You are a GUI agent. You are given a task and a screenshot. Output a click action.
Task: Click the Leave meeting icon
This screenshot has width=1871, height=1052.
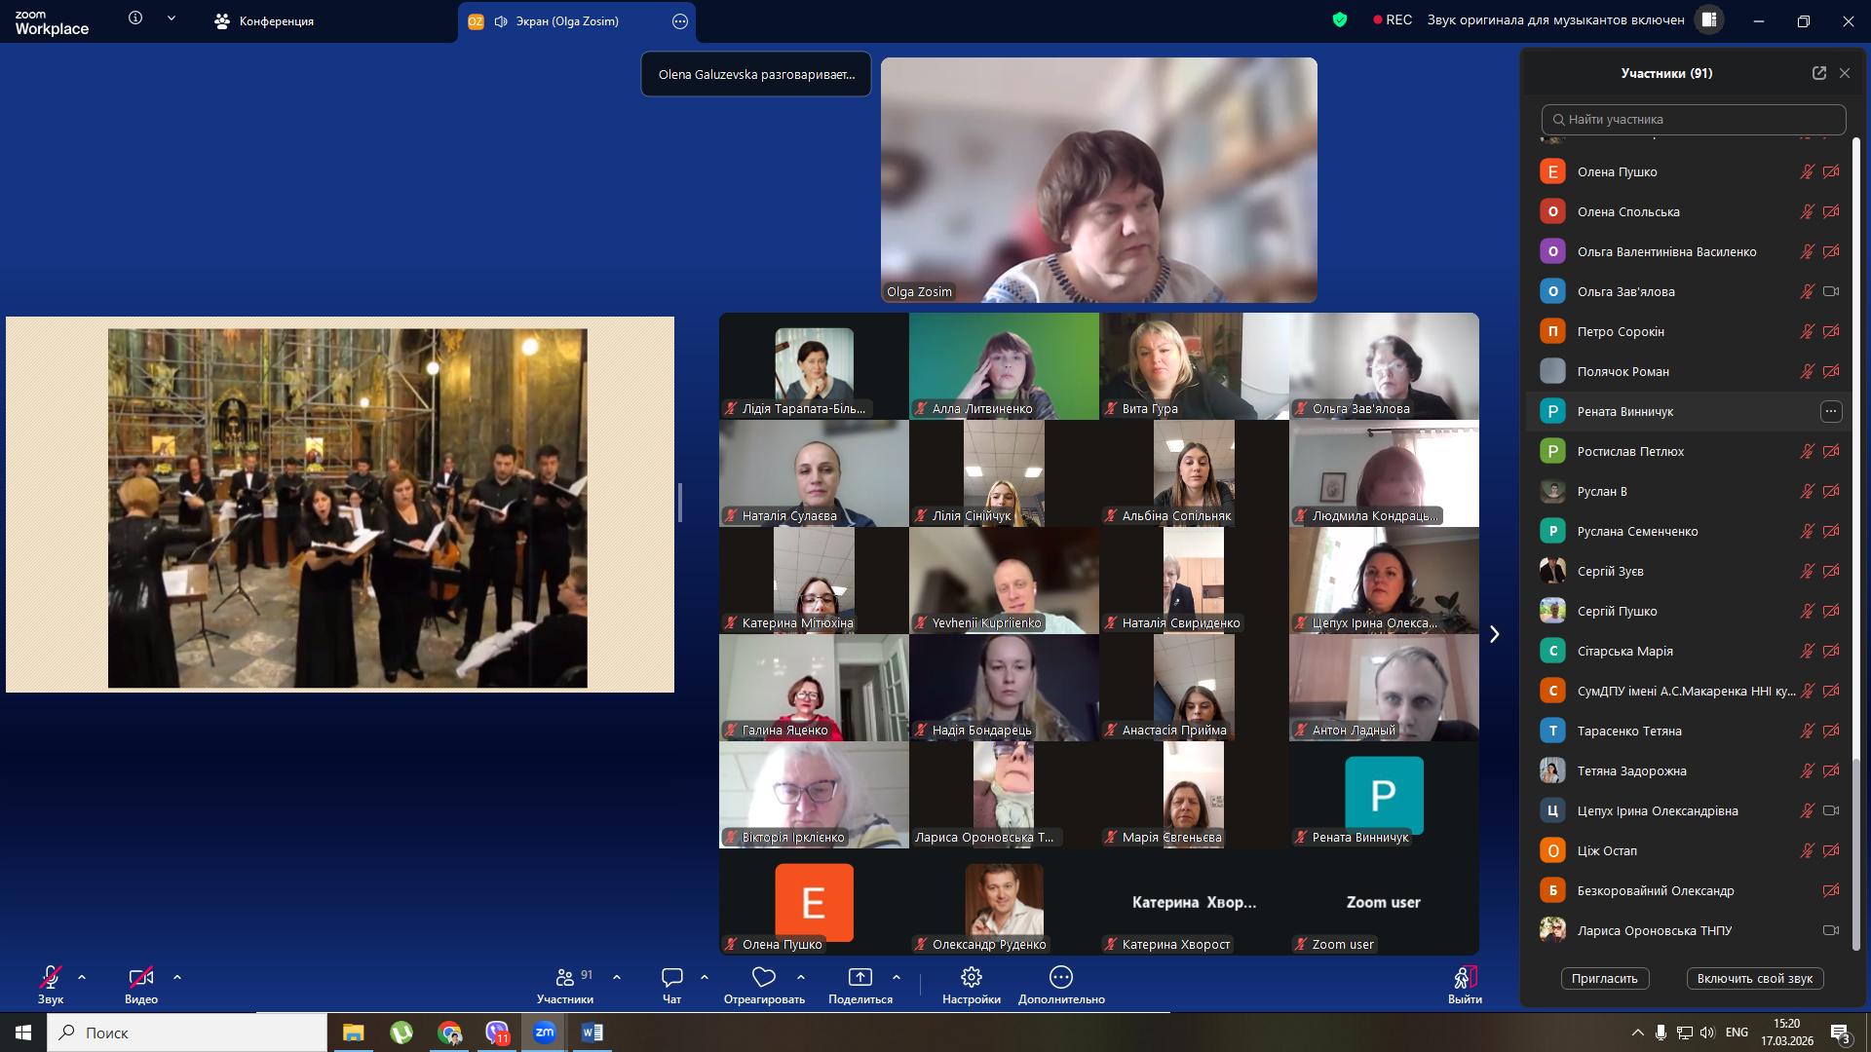coord(1464,978)
